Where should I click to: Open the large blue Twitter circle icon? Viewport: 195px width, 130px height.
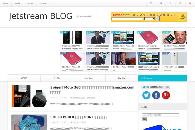146,95
